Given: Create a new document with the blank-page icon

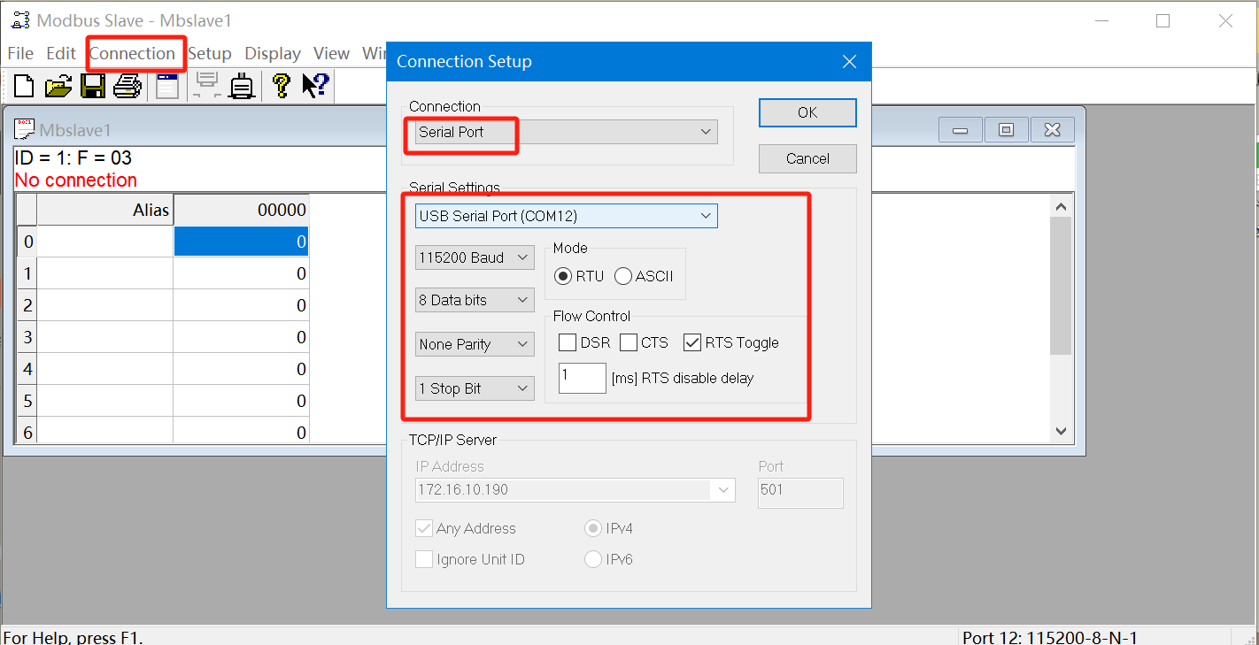Looking at the screenshot, I should tap(24, 86).
